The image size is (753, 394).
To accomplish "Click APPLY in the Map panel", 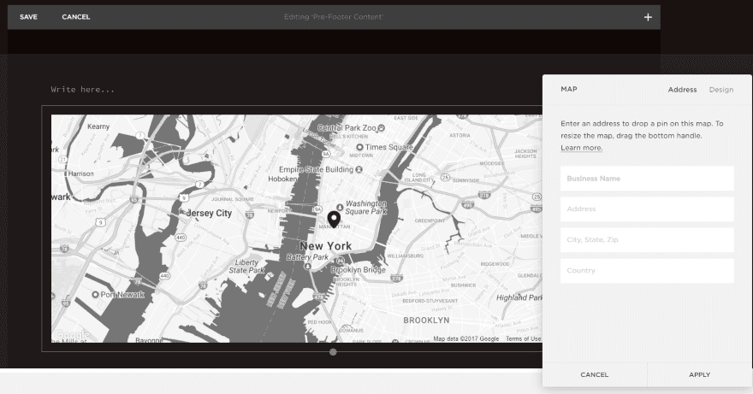I will point(699,374).
